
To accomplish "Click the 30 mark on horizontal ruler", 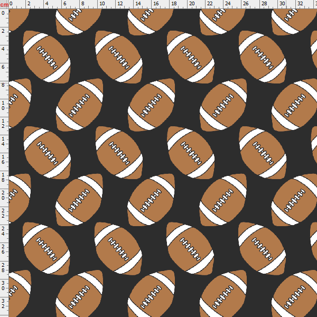I will coord(282,4).
